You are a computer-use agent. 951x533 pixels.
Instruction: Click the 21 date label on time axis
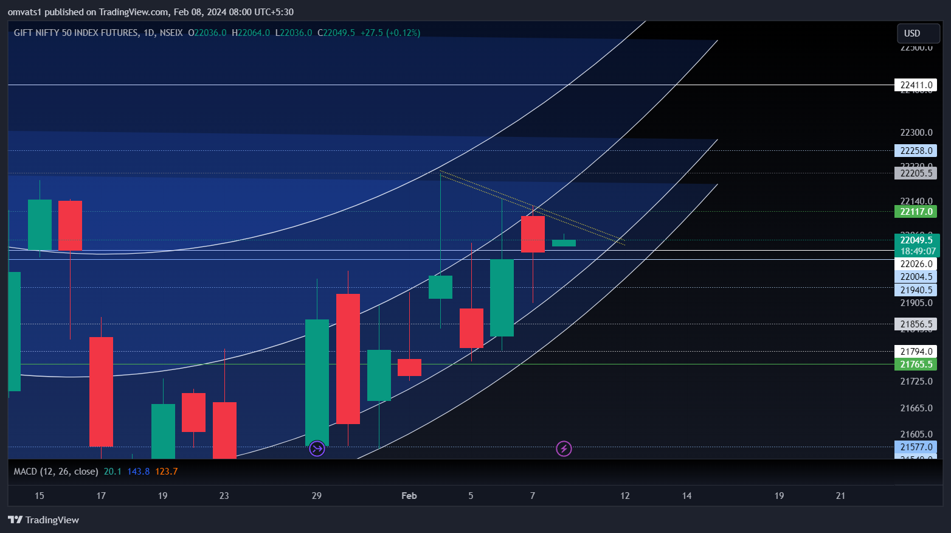coord(840,496)
